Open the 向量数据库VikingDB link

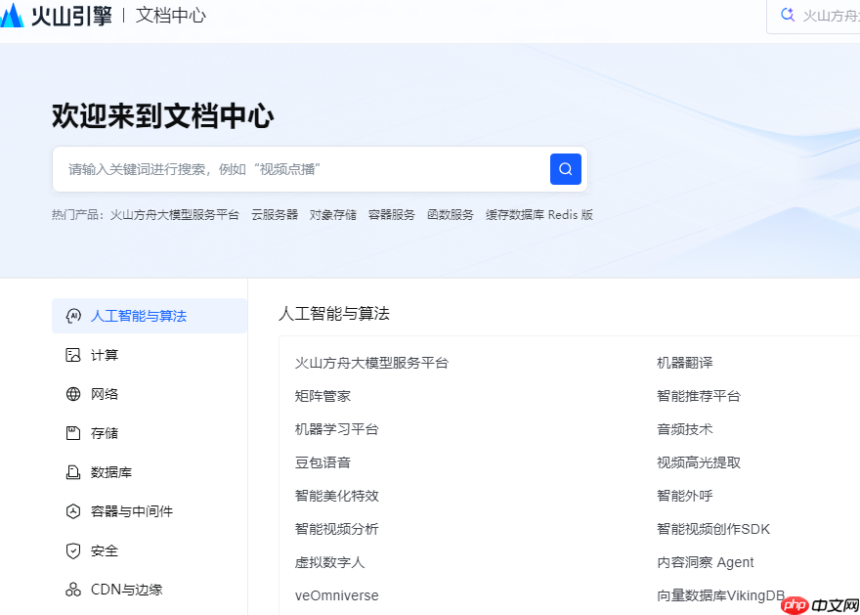pos(720,594)
